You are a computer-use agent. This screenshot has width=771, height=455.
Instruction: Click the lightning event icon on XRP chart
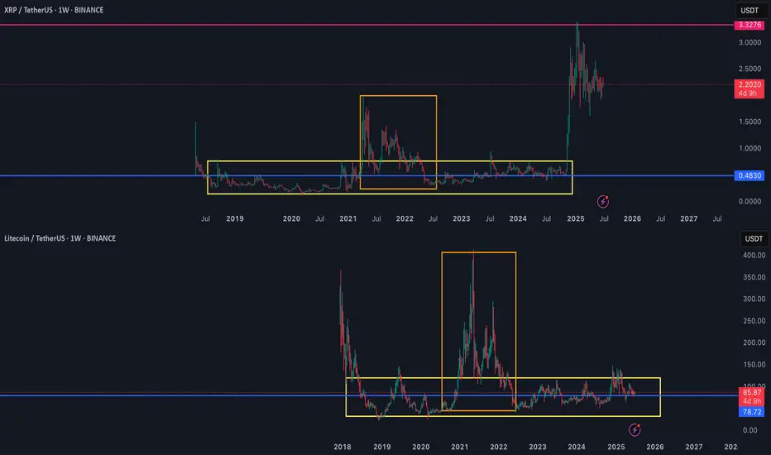(603, 201)
